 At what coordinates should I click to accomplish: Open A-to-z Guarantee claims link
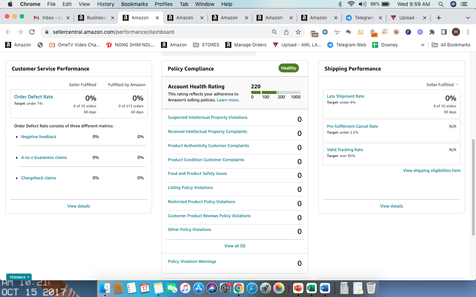44,157
